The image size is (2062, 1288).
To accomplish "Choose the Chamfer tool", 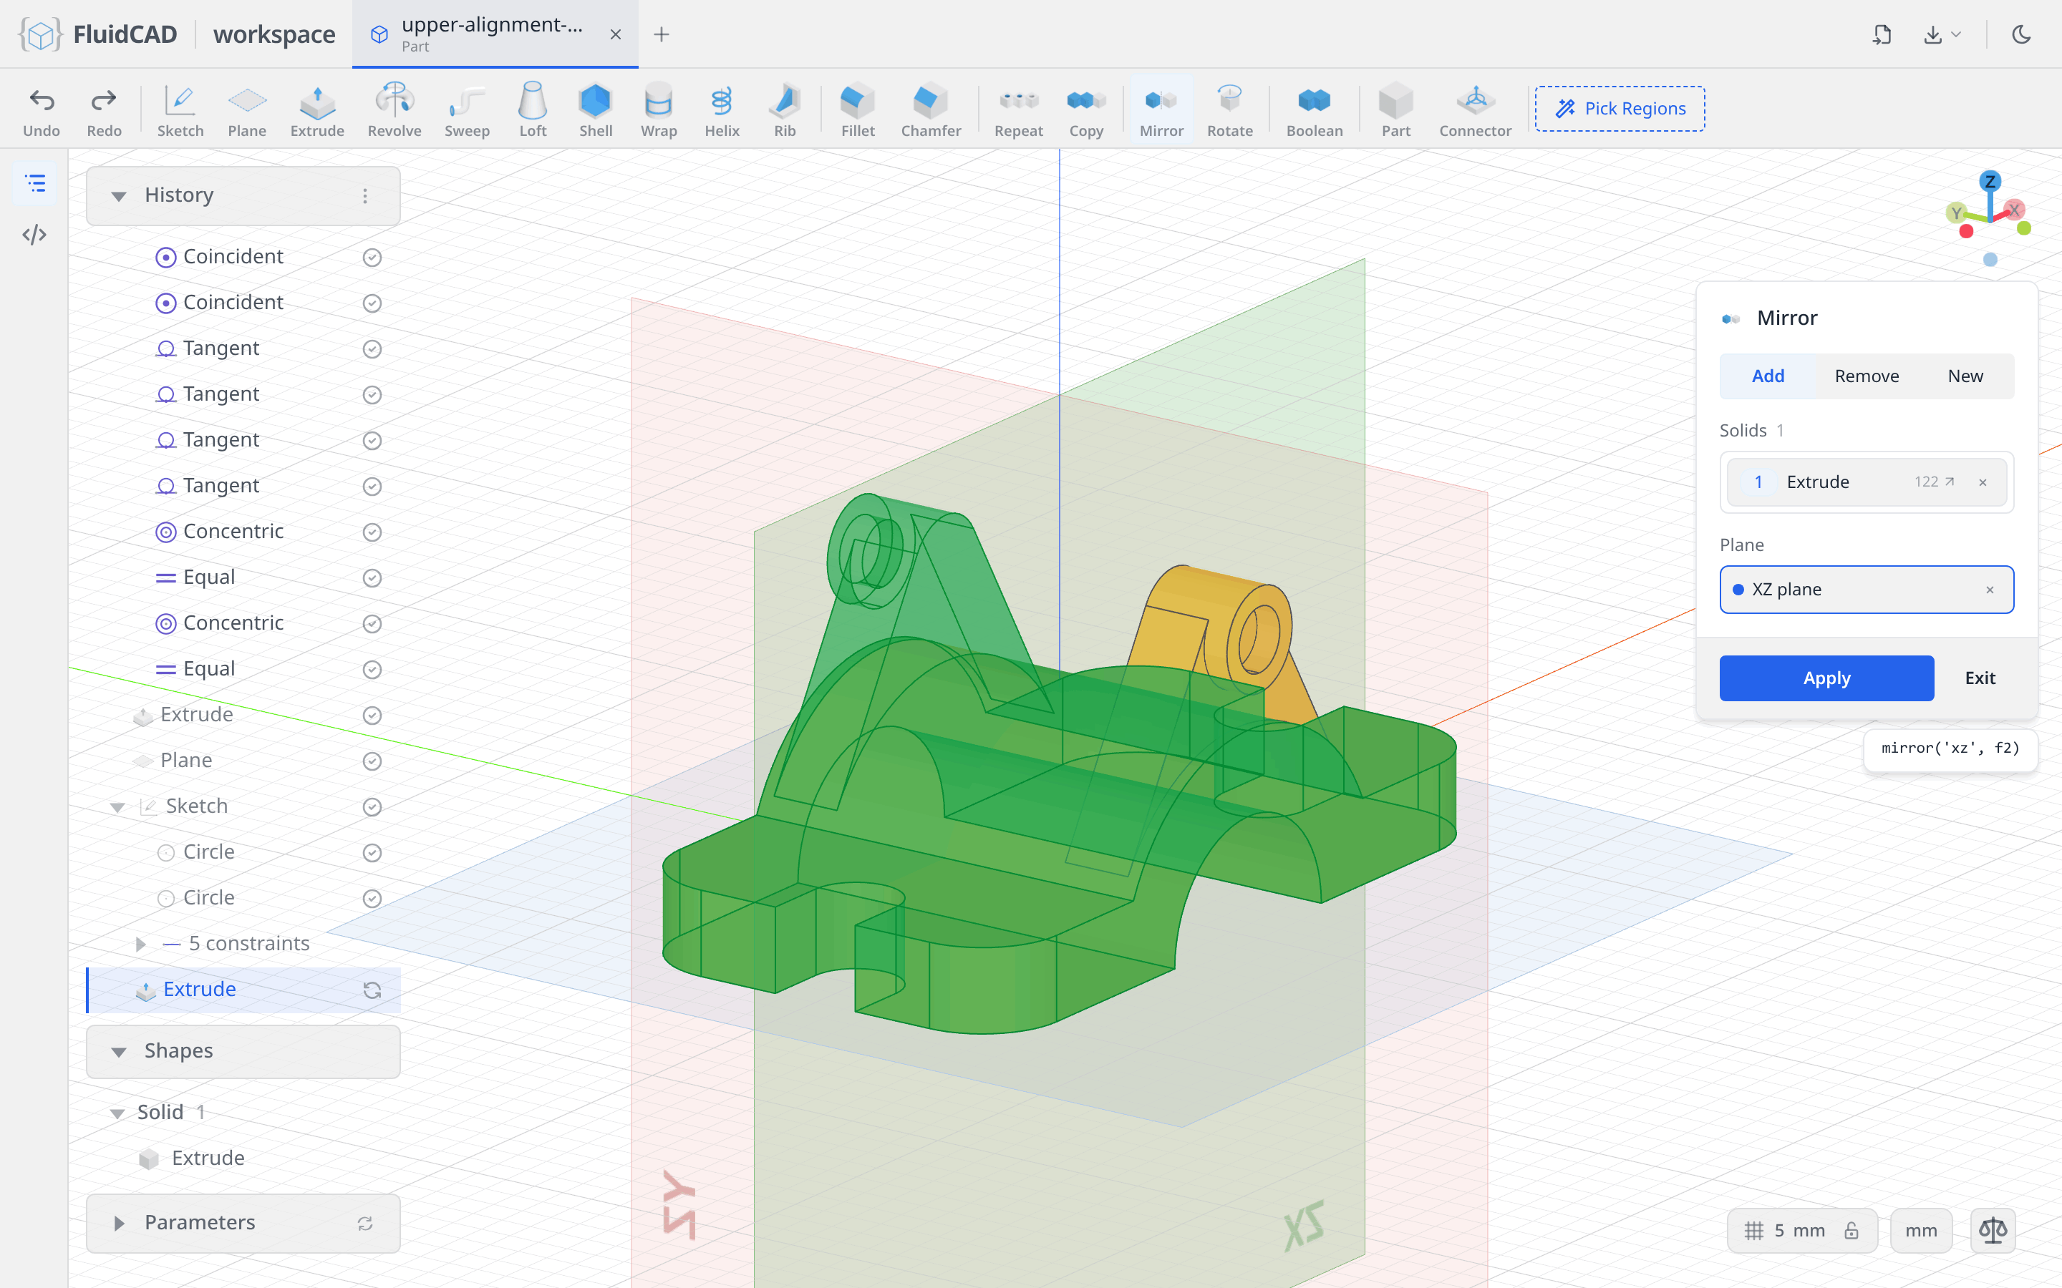I will [931, 110].
